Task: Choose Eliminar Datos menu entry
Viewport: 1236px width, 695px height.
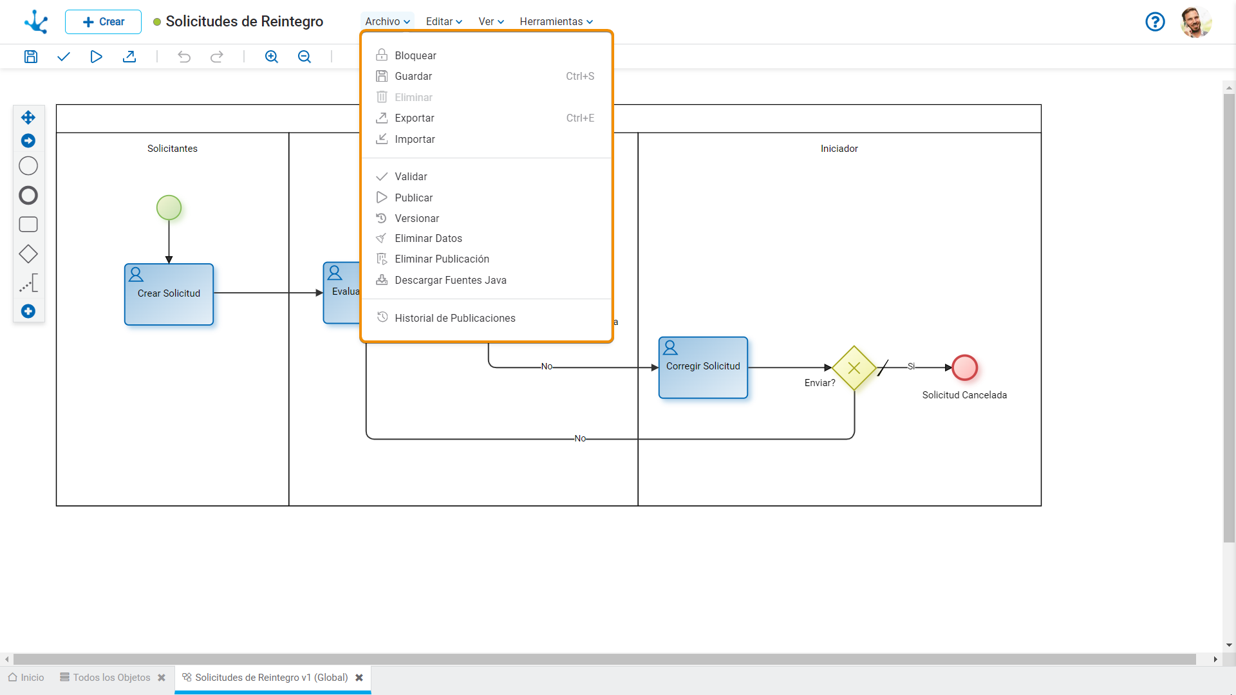Action: (486, 238)
